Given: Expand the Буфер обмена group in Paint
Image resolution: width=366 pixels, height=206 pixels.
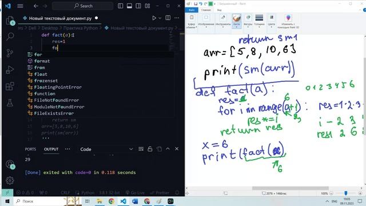Looking at the screenshot, I should (192, 21).
